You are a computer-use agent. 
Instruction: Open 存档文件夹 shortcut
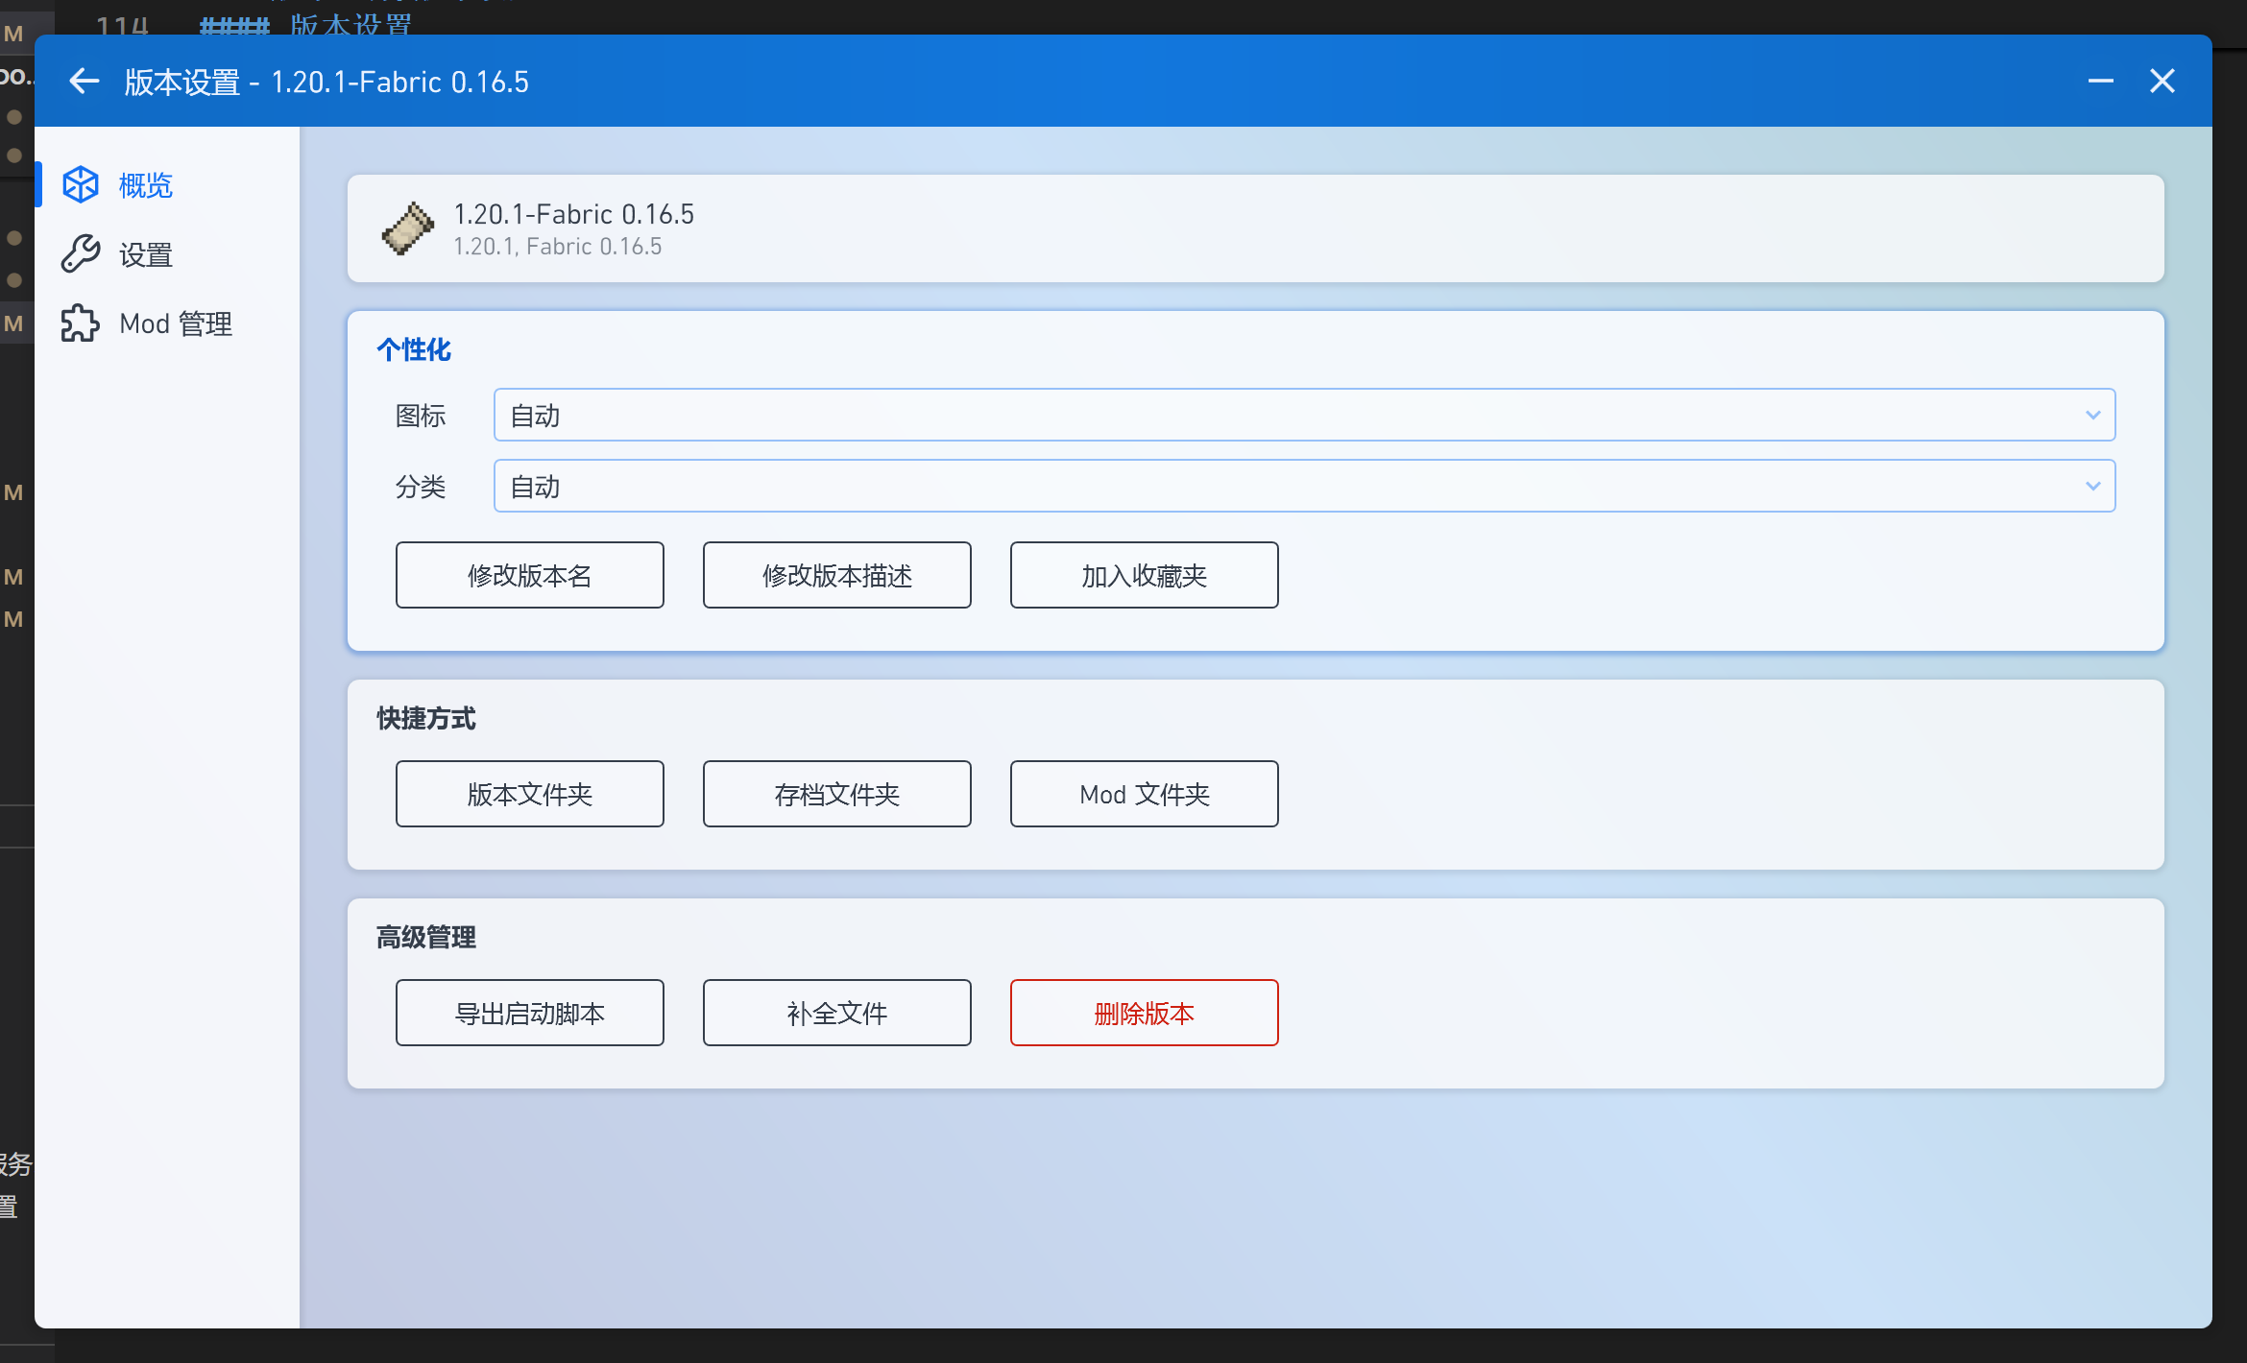pyautogui.click(x=836, y=794)
